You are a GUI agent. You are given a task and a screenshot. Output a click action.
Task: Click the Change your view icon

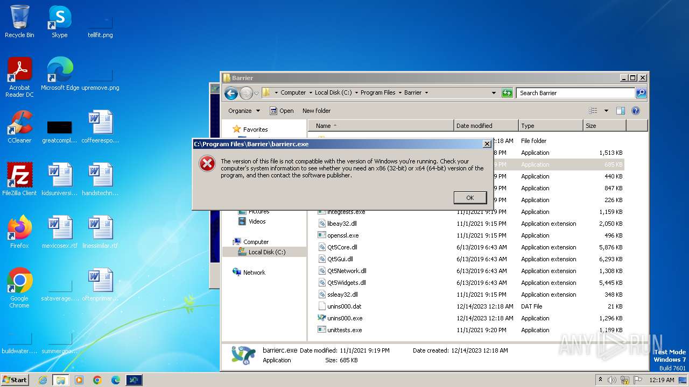pyautogui.click(x=593, y=111)
